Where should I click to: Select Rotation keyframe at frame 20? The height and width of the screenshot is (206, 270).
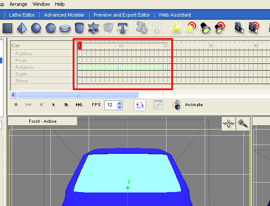[165, 67]
